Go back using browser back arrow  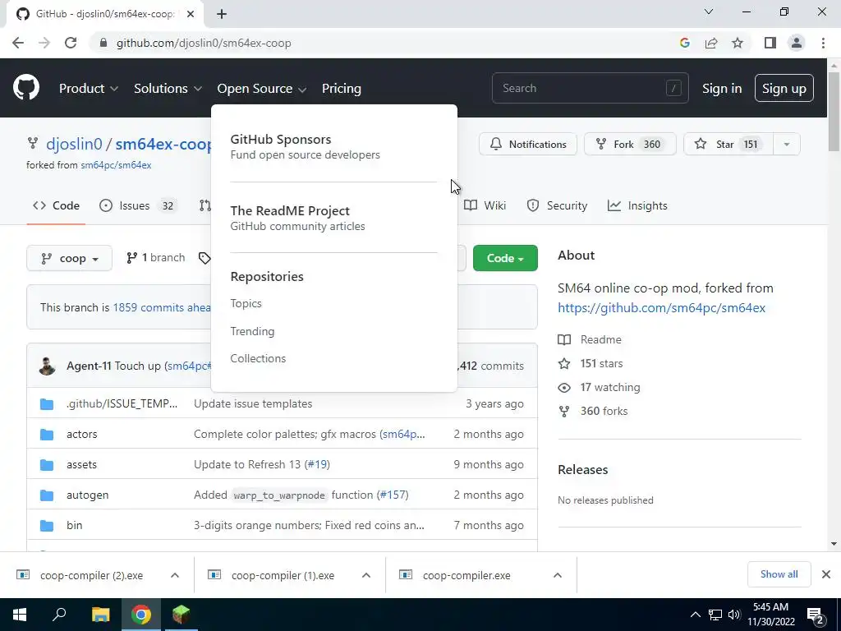[18, 43]
